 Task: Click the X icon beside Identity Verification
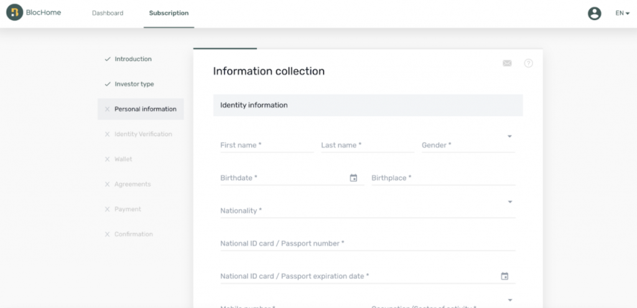coord(107,134)
